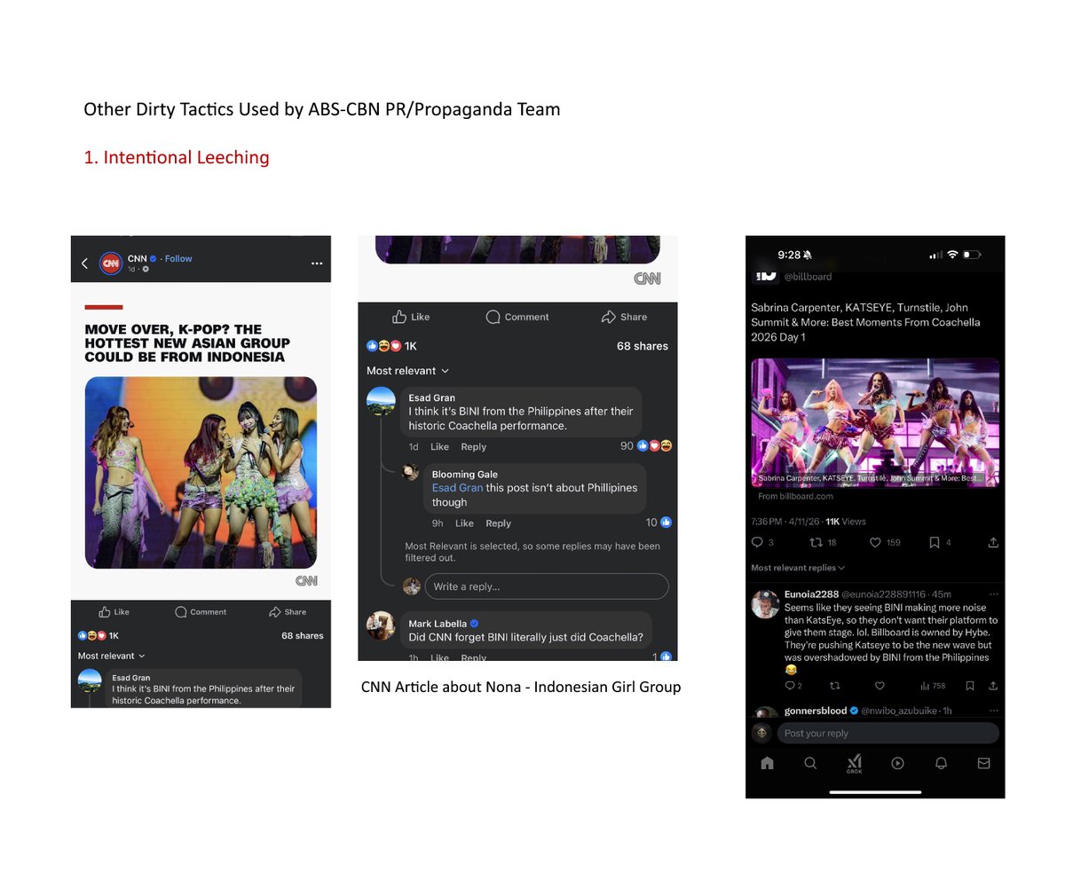
Task: Repost Eunoia2288's reply
Action: 834,686
